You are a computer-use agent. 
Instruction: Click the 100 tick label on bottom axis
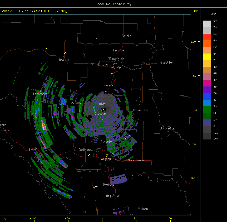pos(169,218)
